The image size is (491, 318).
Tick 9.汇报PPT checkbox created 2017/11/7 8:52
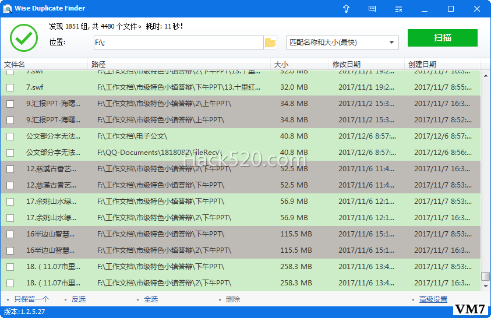pyautogui.click(x=10, y=120)
